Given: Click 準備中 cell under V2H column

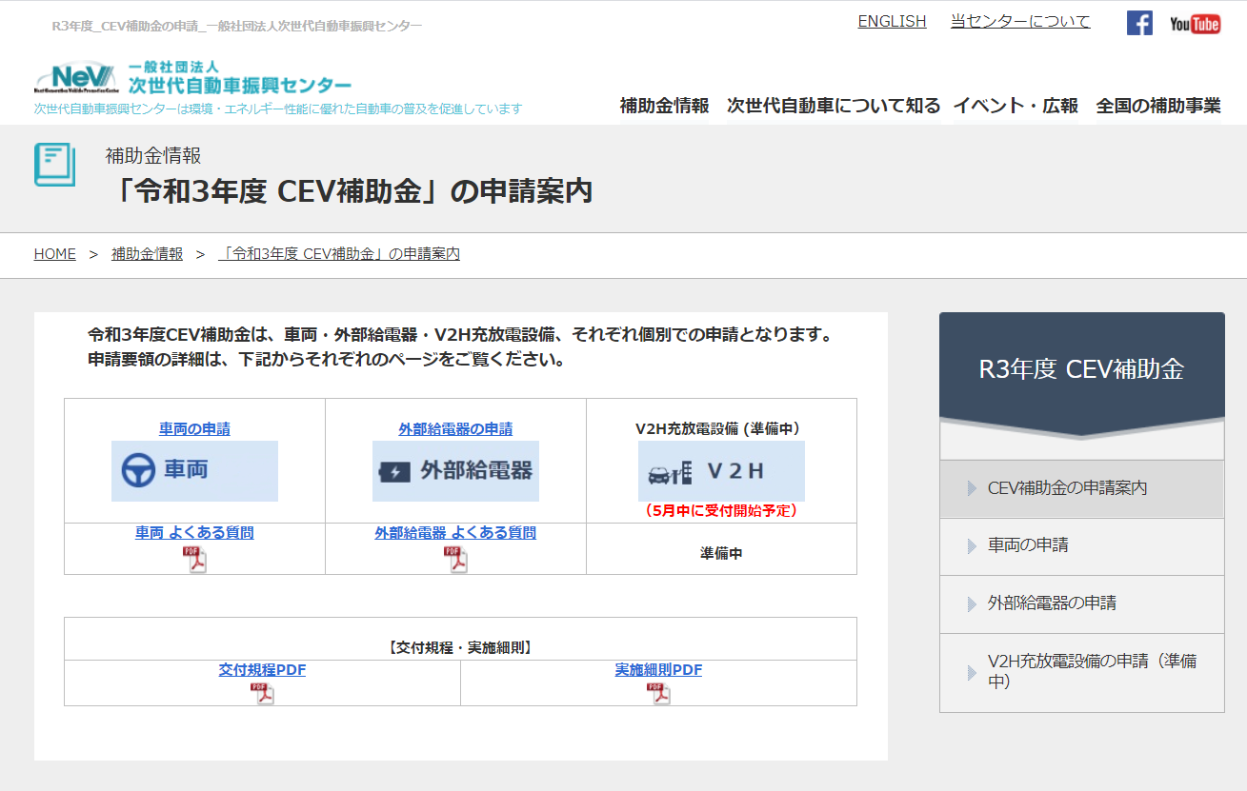Looking at the screenshot, I should pos(721,553).
